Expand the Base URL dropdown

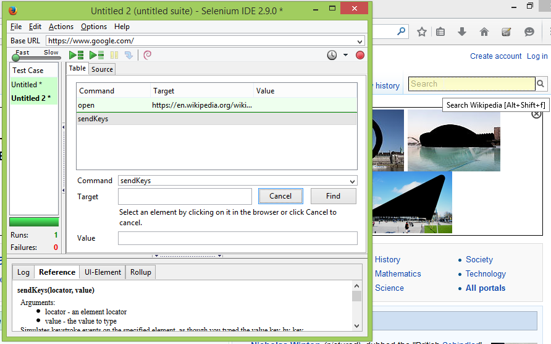(x=360, y=41)
